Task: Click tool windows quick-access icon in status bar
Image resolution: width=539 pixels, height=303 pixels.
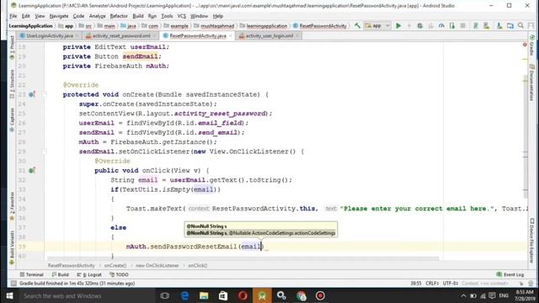Action: pyautogui.click(x=13, y=284)
